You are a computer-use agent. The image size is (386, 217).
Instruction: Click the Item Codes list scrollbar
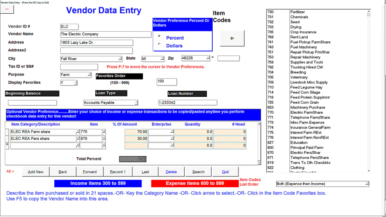(369, 91)
